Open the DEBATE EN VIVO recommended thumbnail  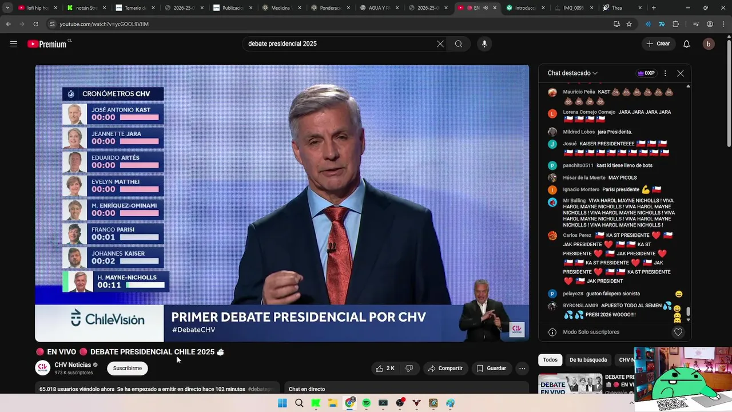(x=570, y=384)
